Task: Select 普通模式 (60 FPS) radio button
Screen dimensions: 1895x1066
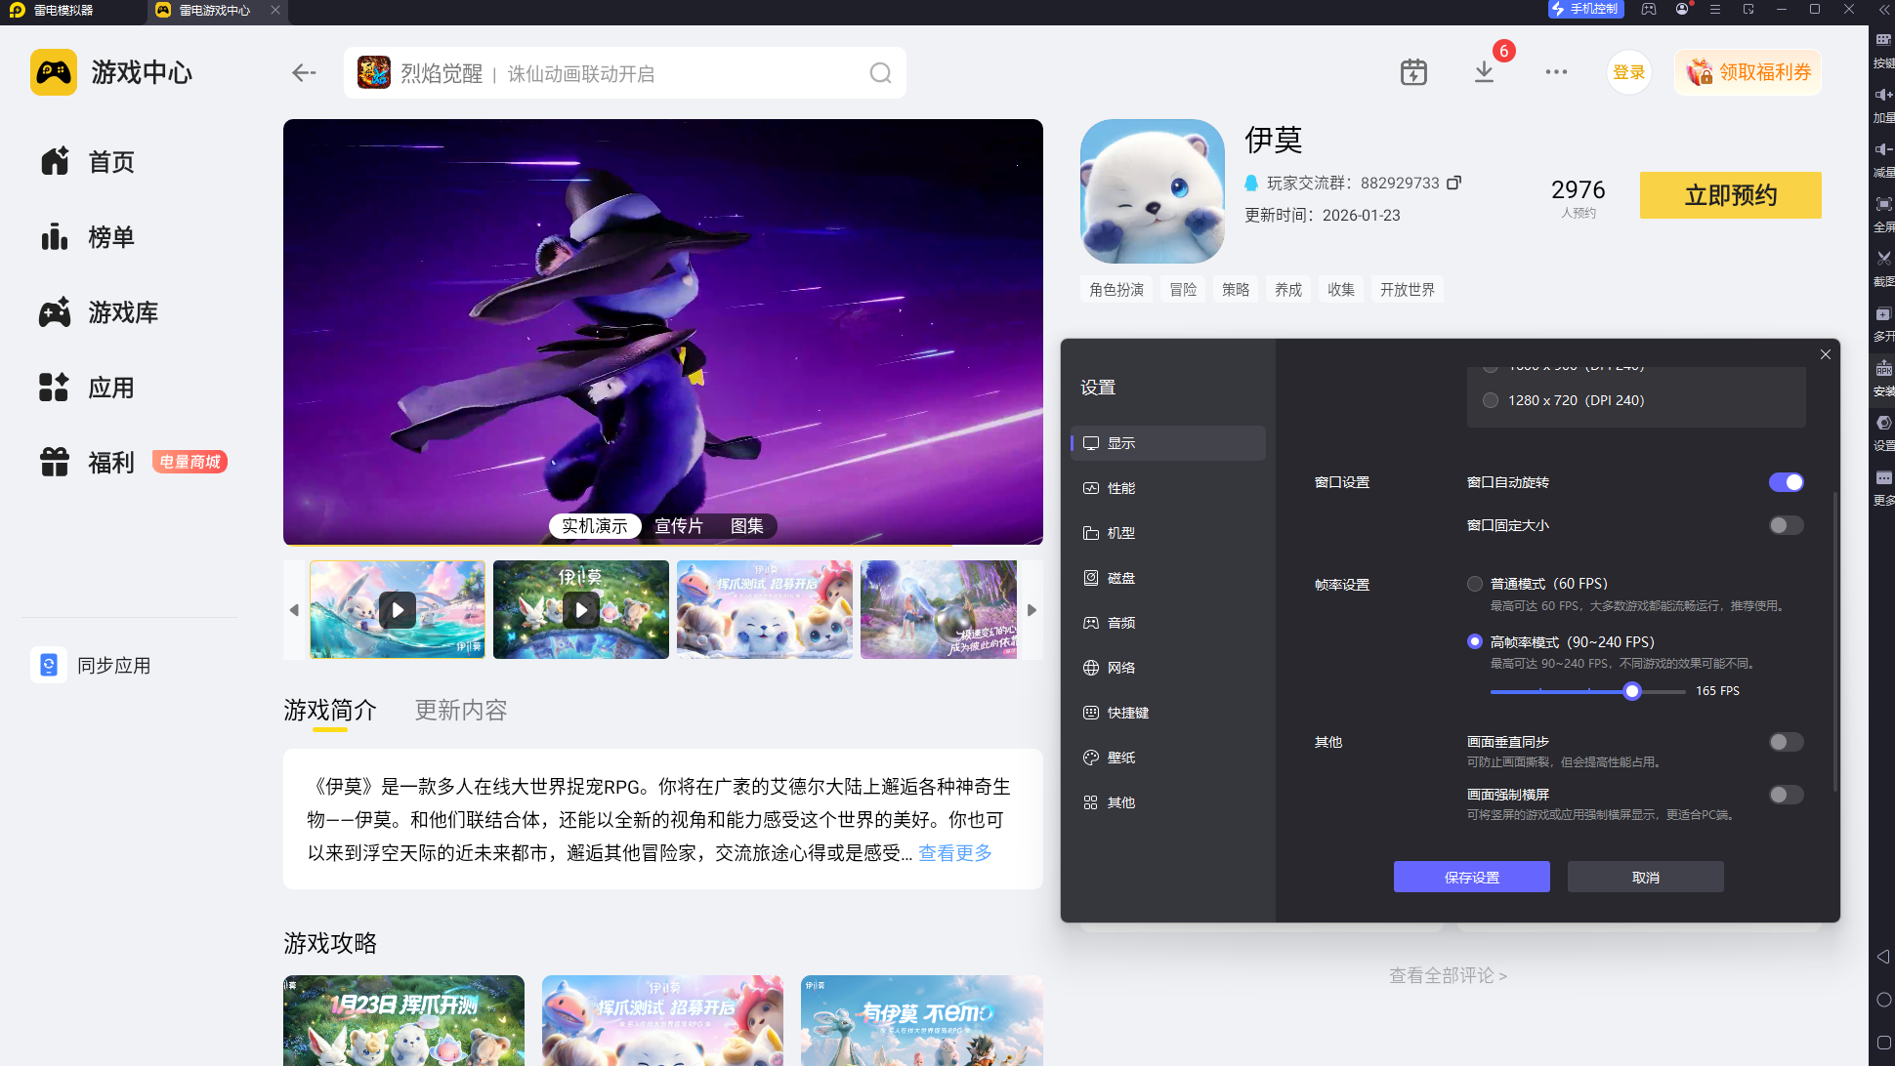Action: coord(1475,584)
